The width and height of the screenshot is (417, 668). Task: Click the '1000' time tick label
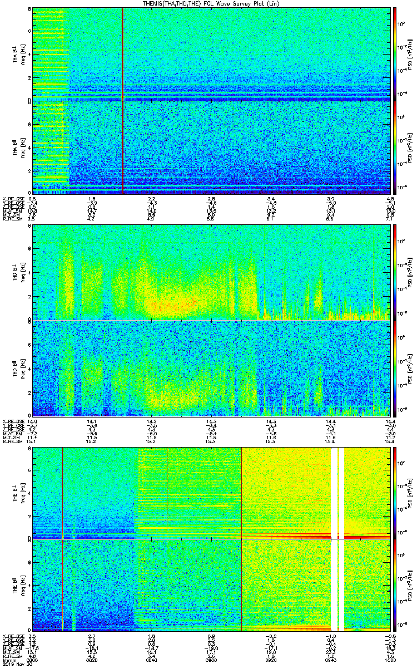click(x=390, y=660)
